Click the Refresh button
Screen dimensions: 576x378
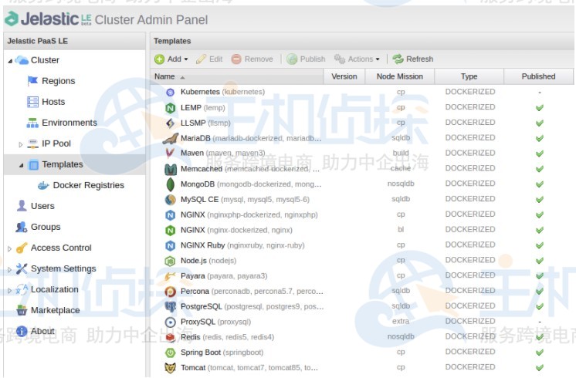click(x=413, y=59)
